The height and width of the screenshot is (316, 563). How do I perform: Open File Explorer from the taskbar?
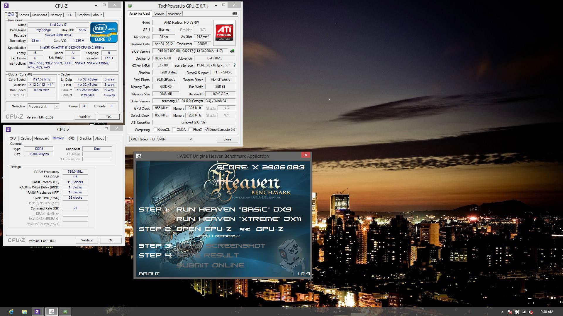click(x=25, y=312)
